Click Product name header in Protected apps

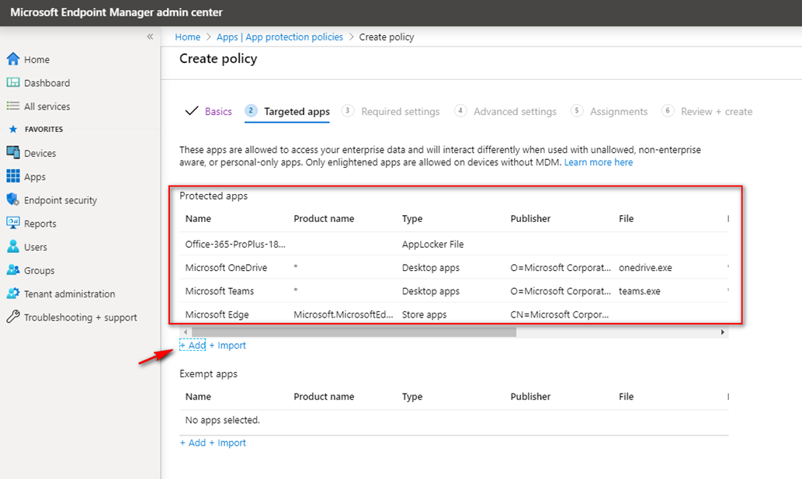click(x=324, y=219)
